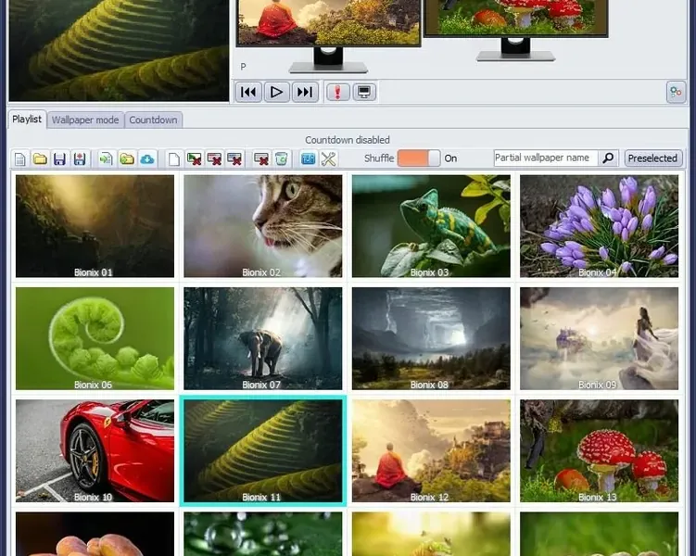Open tools wrench and screwdriver icon

[x=328, y=158]
